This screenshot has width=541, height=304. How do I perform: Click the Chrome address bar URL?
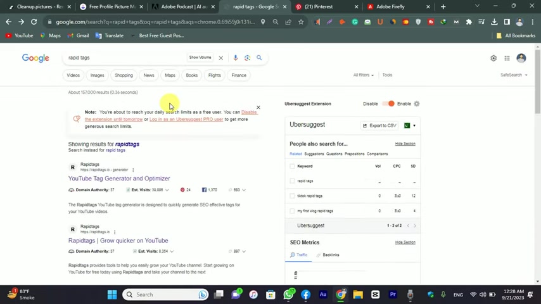155,22
